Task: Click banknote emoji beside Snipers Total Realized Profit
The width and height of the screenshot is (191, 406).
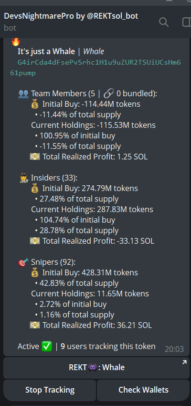Action: click(35, 325)
